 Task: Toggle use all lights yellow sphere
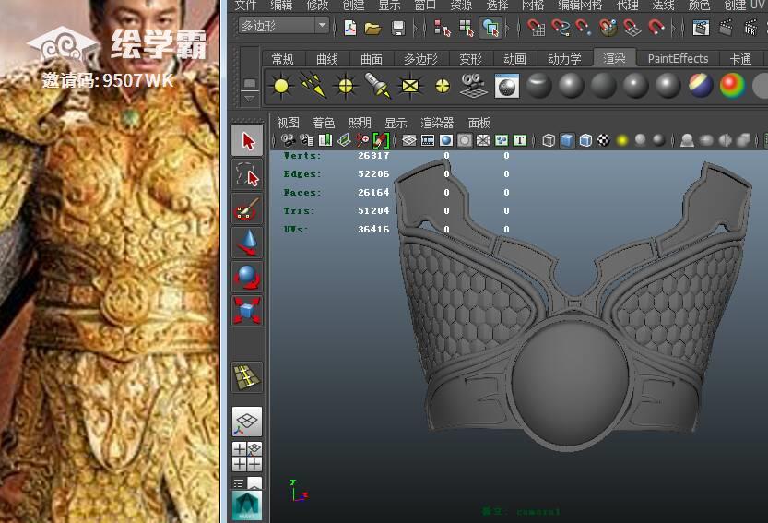(622, 141)
